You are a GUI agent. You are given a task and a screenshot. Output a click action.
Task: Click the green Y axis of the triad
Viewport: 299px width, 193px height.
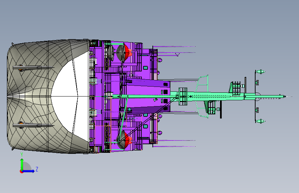pos(22,164)
